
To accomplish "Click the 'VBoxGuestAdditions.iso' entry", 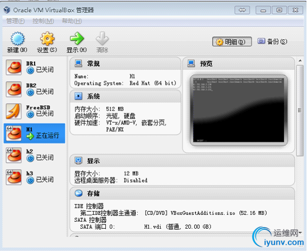I will tap(203, 213).
